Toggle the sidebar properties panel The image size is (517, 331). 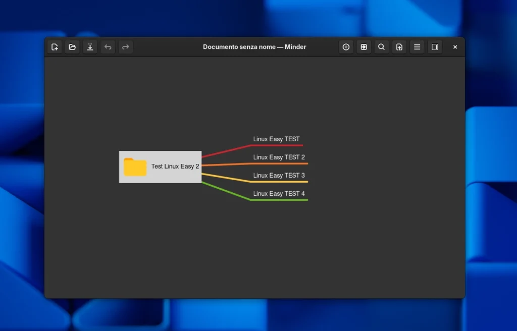(x=435, y=47)
